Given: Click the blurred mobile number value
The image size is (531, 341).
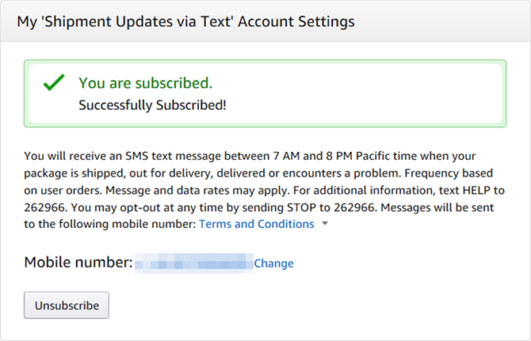Looking at the screenshot, I should [193, 263].
